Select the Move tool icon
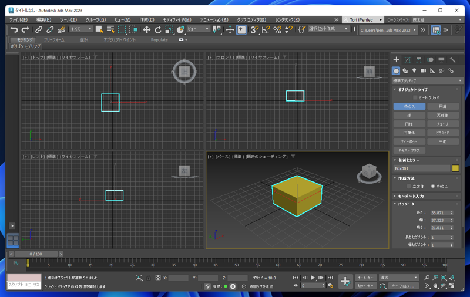The width and height of the screenshot is (470, 297). (x=146, y=29)
